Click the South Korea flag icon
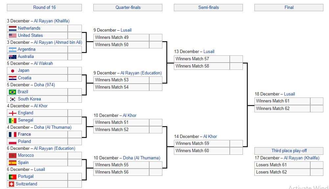 12,99
